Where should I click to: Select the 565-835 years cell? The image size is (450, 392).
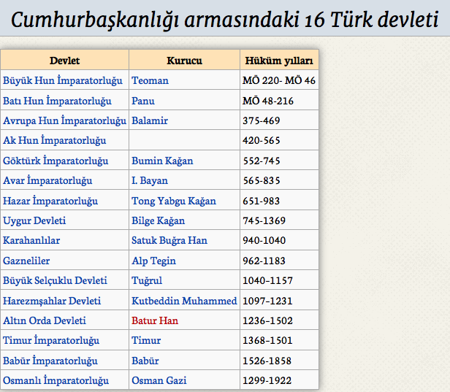(x=279, y=180)
